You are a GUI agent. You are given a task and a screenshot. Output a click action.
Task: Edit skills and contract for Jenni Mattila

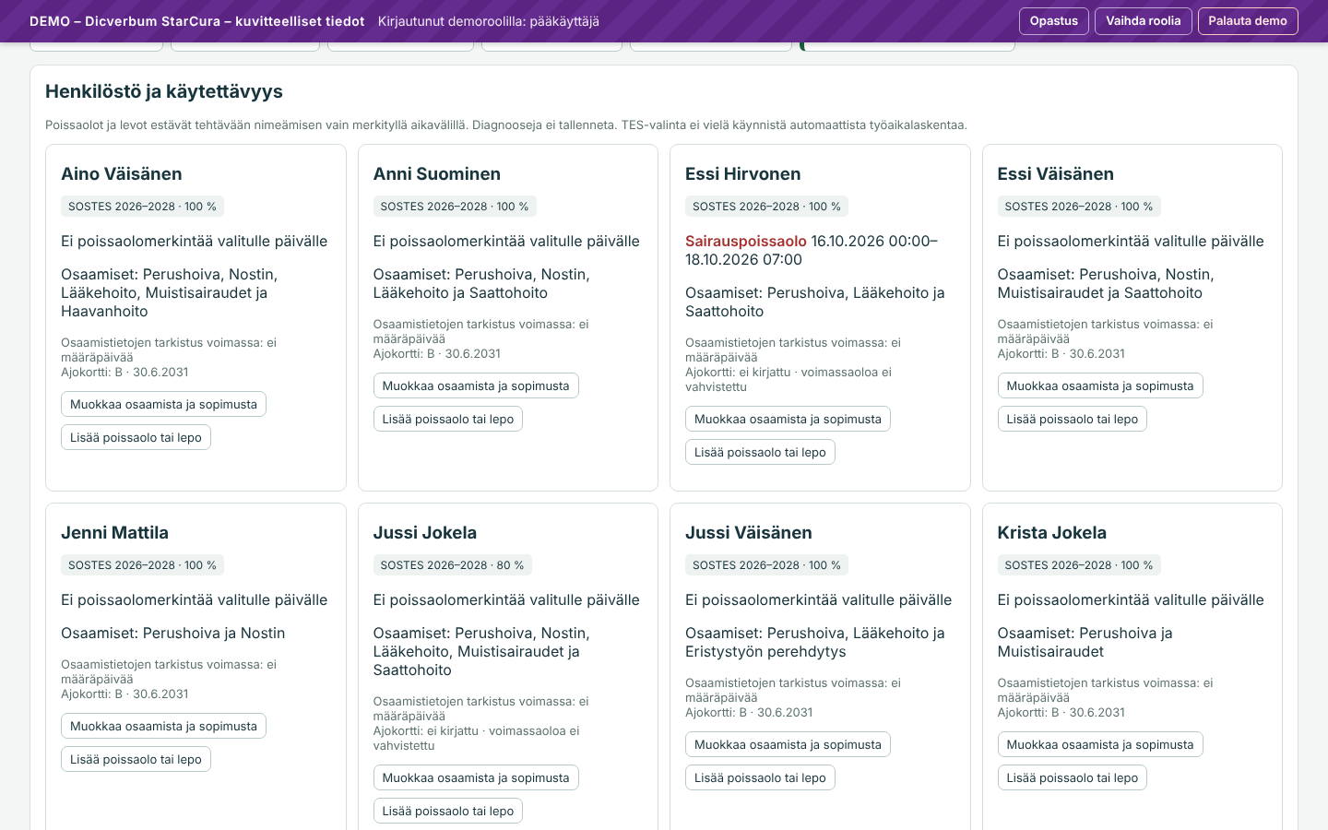(x=163, y=726)
